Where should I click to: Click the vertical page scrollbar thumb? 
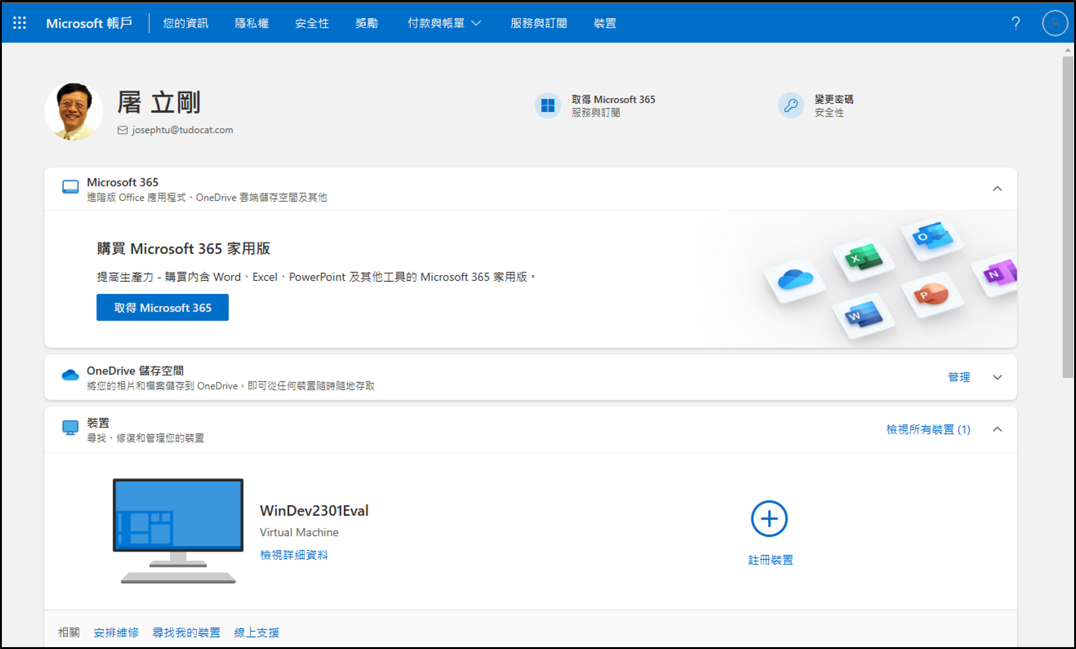coord(1068,217)
